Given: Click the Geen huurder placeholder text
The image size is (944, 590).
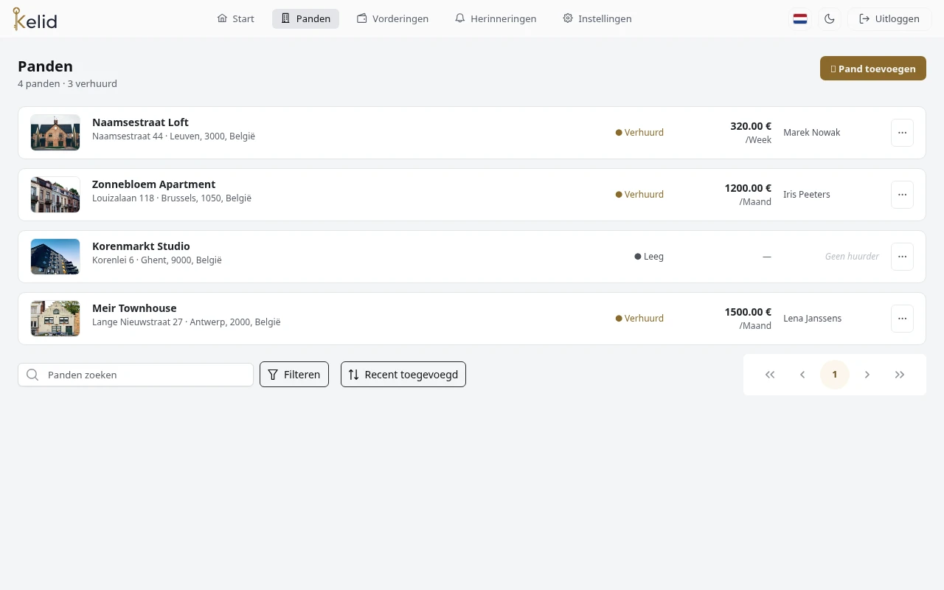Looking at the screenshot, I should click(852, 257).
